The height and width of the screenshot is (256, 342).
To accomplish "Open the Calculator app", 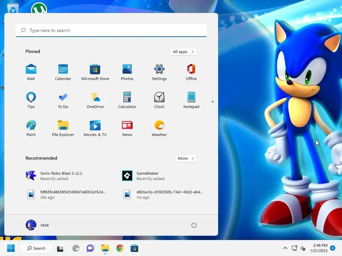I will (x=127, y=100).
